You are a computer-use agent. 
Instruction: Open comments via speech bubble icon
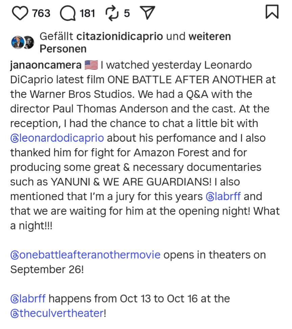pyautogui.click(x=68, y=13)
